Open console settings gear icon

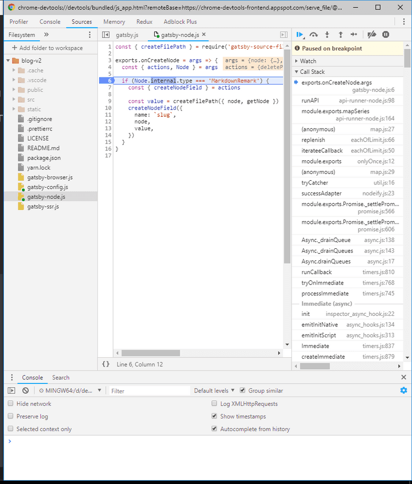tap(403, 390)
